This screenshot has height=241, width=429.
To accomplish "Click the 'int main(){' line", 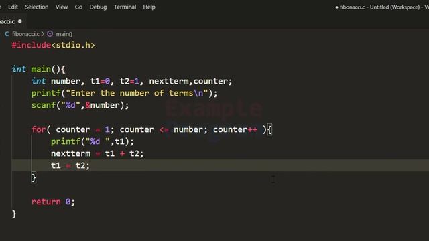I will pos(38,69).
